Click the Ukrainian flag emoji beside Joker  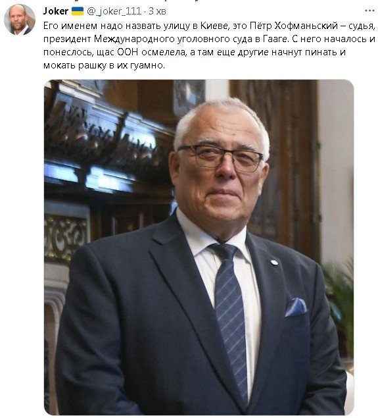point(78,11)
